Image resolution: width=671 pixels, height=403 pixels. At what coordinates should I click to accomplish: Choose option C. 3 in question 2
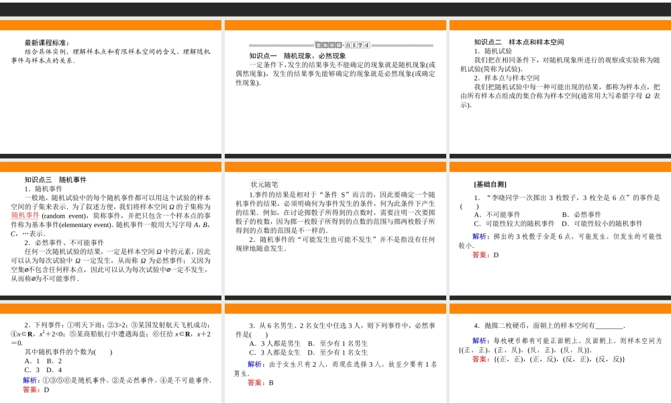[x=32, y=370]
